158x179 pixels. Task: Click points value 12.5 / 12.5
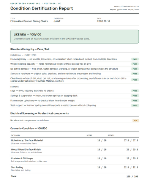pos(131,167)
